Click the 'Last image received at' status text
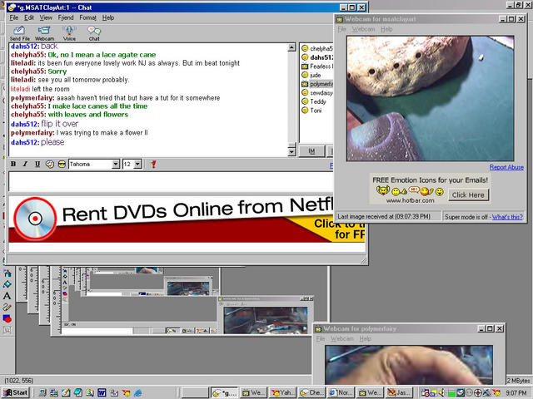 pyautogui.click(x=384, y=216)
